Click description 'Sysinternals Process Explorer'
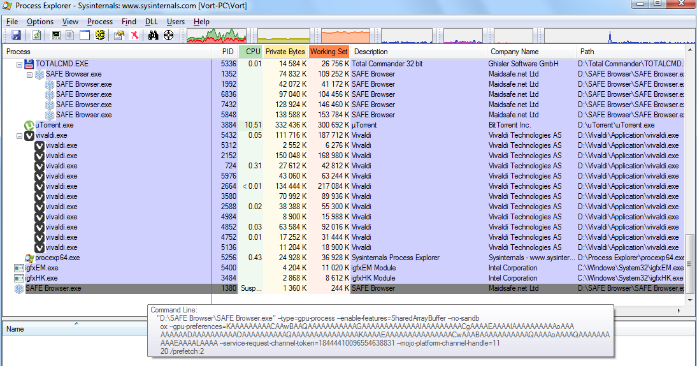The image size is (697, 366). coord(396,258)
